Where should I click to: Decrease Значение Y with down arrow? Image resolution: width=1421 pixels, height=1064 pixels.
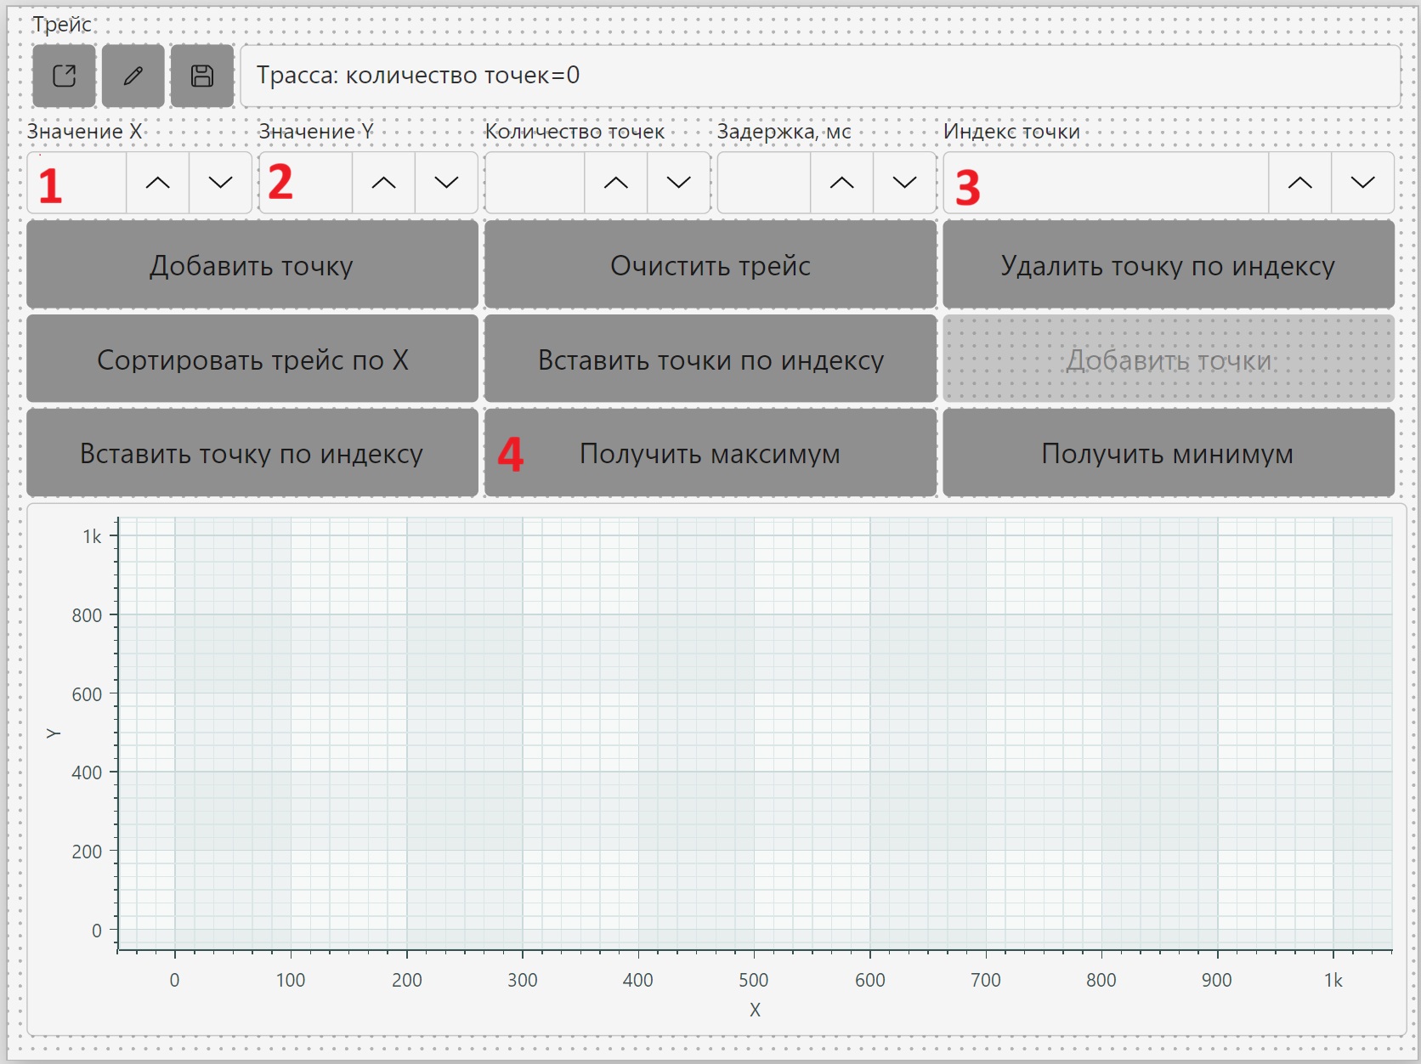click(x=447, y=183)
